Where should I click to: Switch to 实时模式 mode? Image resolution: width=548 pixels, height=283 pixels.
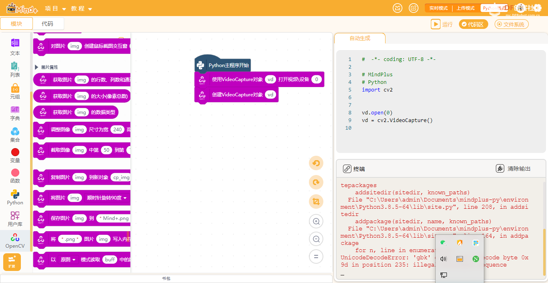coord(438,8)
